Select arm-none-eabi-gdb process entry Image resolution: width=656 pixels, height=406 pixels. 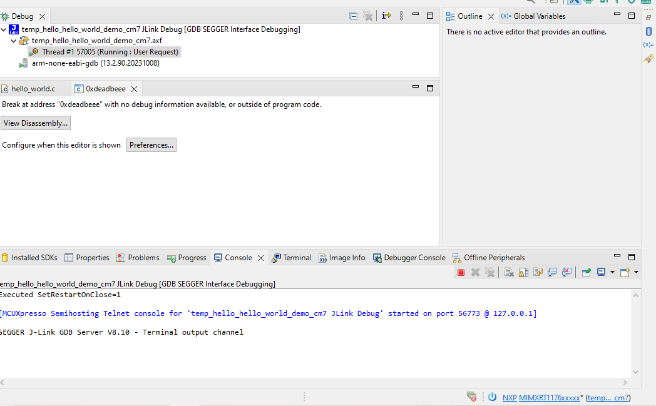click(90, 63)
